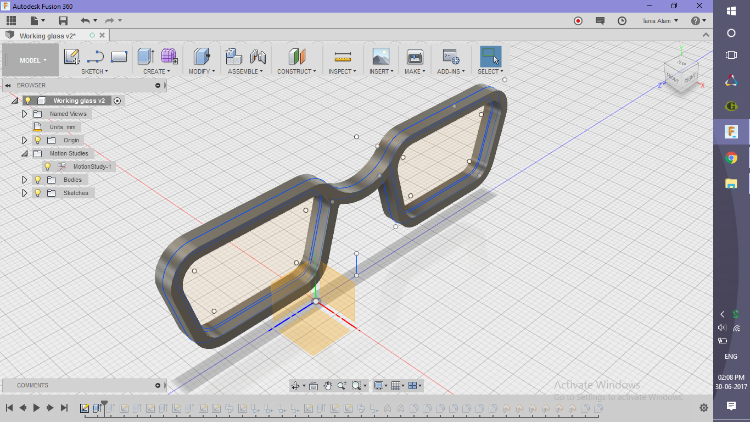Open the CONSTRUCT menu
750x422 pixels.
[x=296, y=71]
